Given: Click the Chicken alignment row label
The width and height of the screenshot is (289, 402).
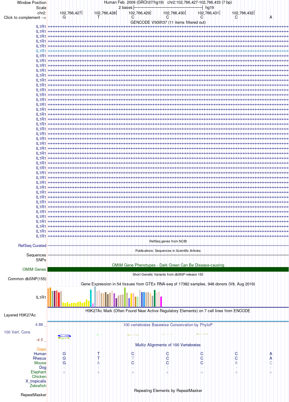Looking at the screenshot, I should pyautogui.click(x=39, y=376).
